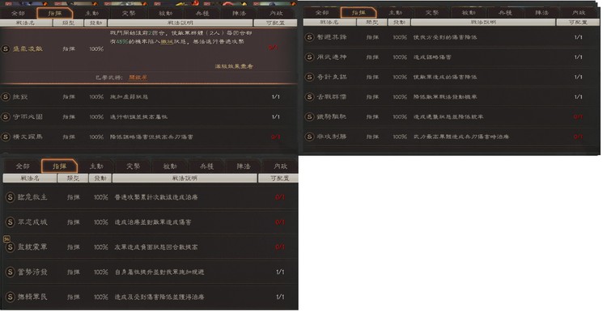Open 陣法 tab in top-left panel
Screen dimensions: 607x312
(240, 13)
